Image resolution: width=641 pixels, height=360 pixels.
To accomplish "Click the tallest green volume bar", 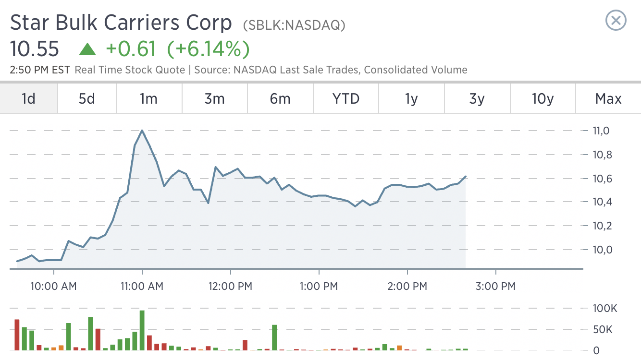I will click(x=142, y=330).
